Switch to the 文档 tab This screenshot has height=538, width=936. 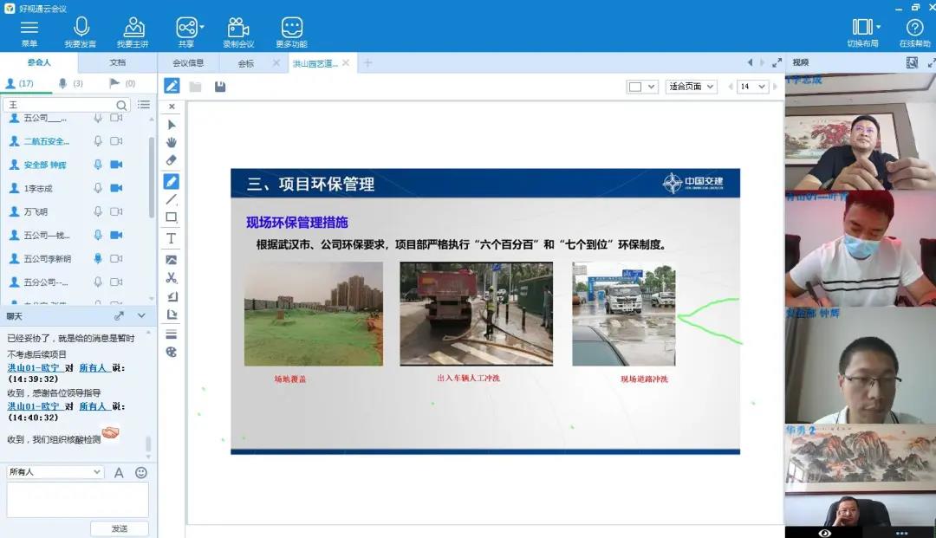tap(117, 62)
